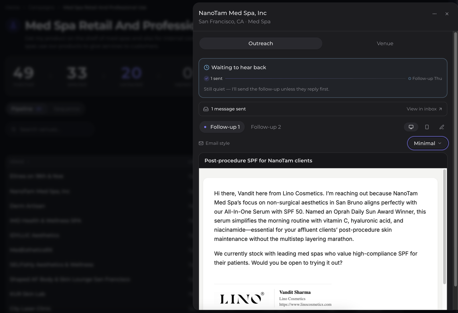This screenshot has width=458, height=313.
Task: Open the Minimal email style dropdown
Action: 428,143
